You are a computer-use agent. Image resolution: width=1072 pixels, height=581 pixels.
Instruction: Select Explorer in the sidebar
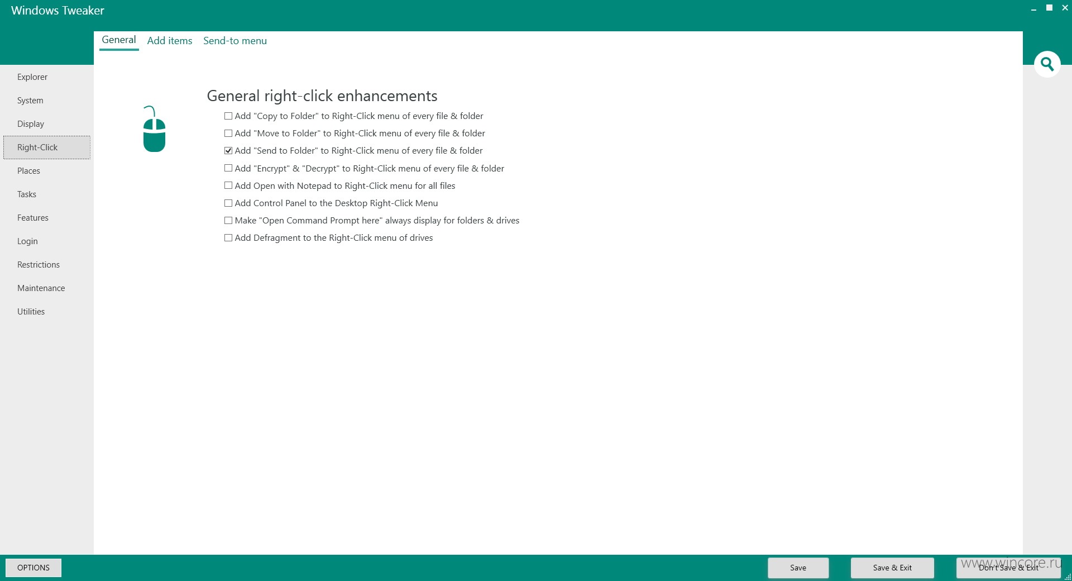pyautogui.click(x=47, y=77)
